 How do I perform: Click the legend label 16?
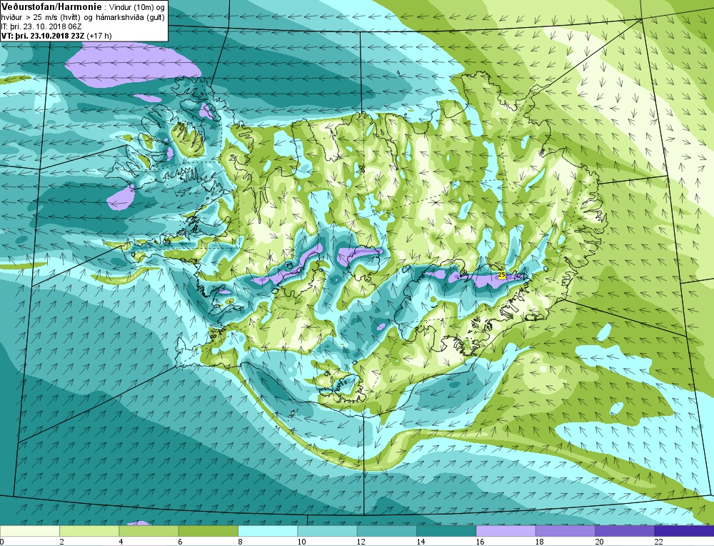(480, 542)
